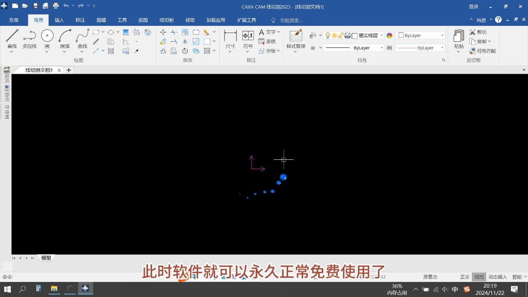Open 样式管理 style manager
528x297 pixels.
pos(295,38)
